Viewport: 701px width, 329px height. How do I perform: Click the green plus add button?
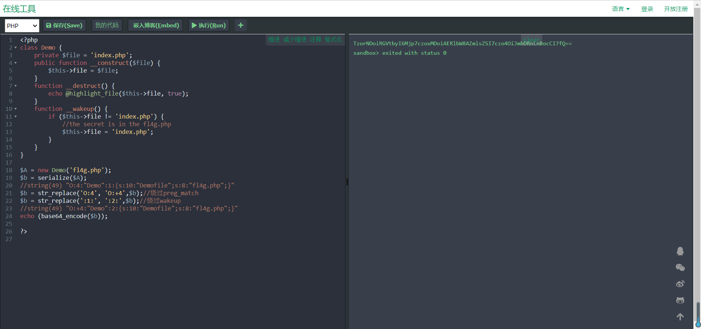click(x=241, y=26)
